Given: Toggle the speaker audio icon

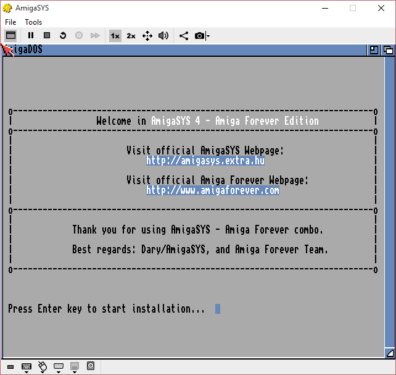Looking at the screenshot, I should (x=163, y=36).
